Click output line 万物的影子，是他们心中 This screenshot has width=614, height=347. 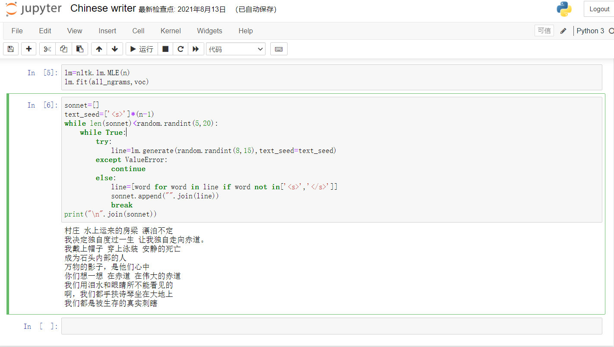click(107, 267)
